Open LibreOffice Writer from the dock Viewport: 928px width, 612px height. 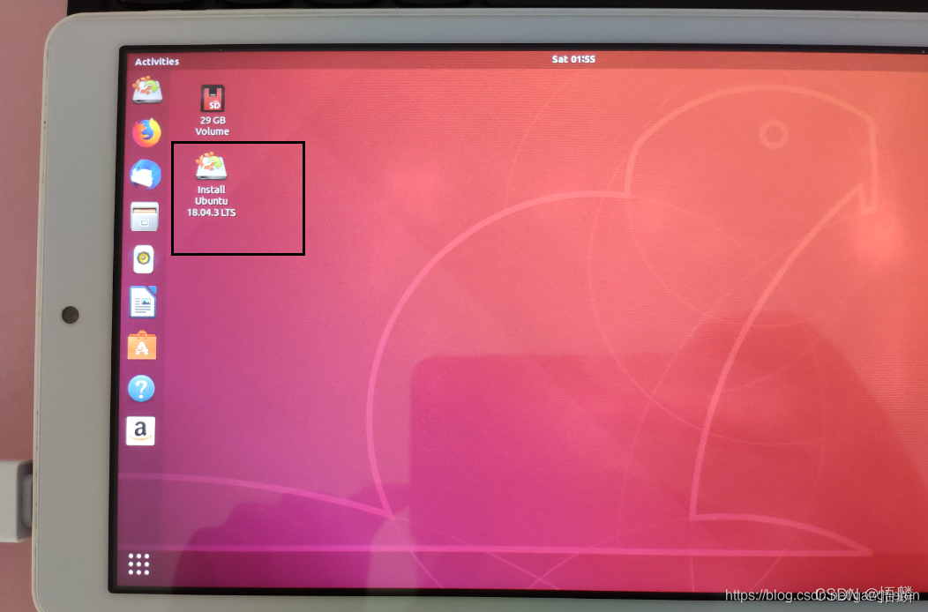pos(143,302)
